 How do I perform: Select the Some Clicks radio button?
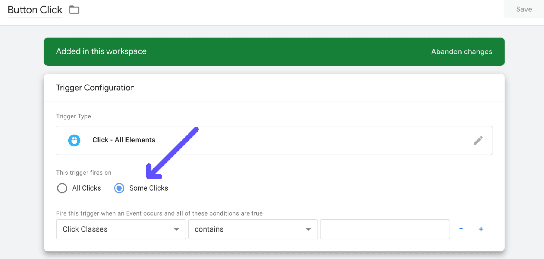click(119, 188)
